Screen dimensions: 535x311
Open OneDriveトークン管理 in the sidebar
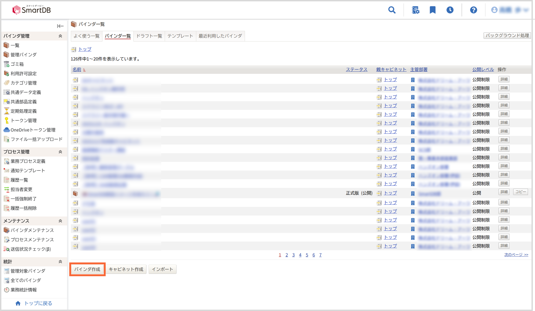[32, 130]
